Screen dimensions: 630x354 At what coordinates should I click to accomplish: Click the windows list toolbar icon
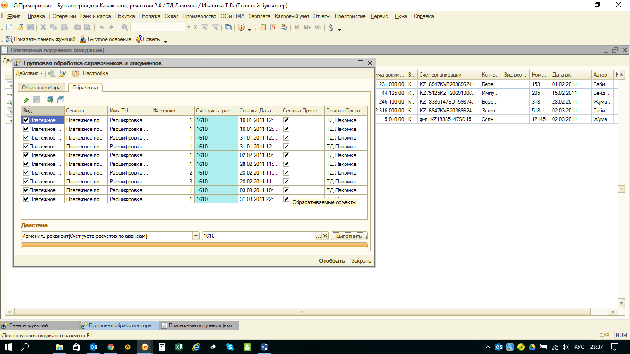pos(228,27)
